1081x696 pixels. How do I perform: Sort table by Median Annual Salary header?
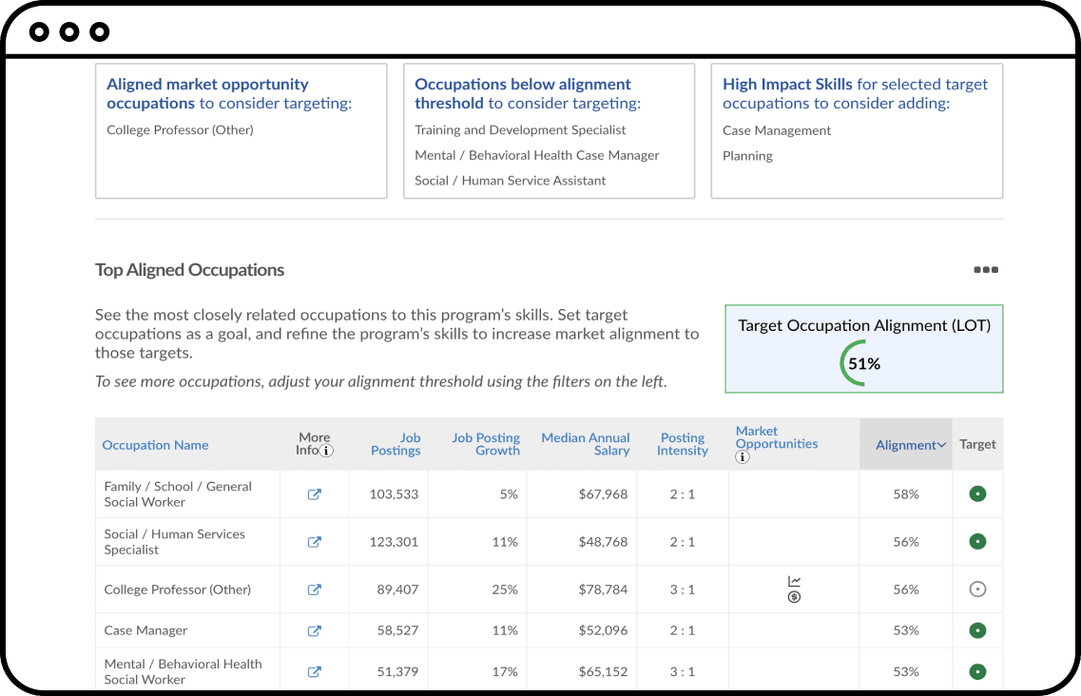tap(585, 444)
